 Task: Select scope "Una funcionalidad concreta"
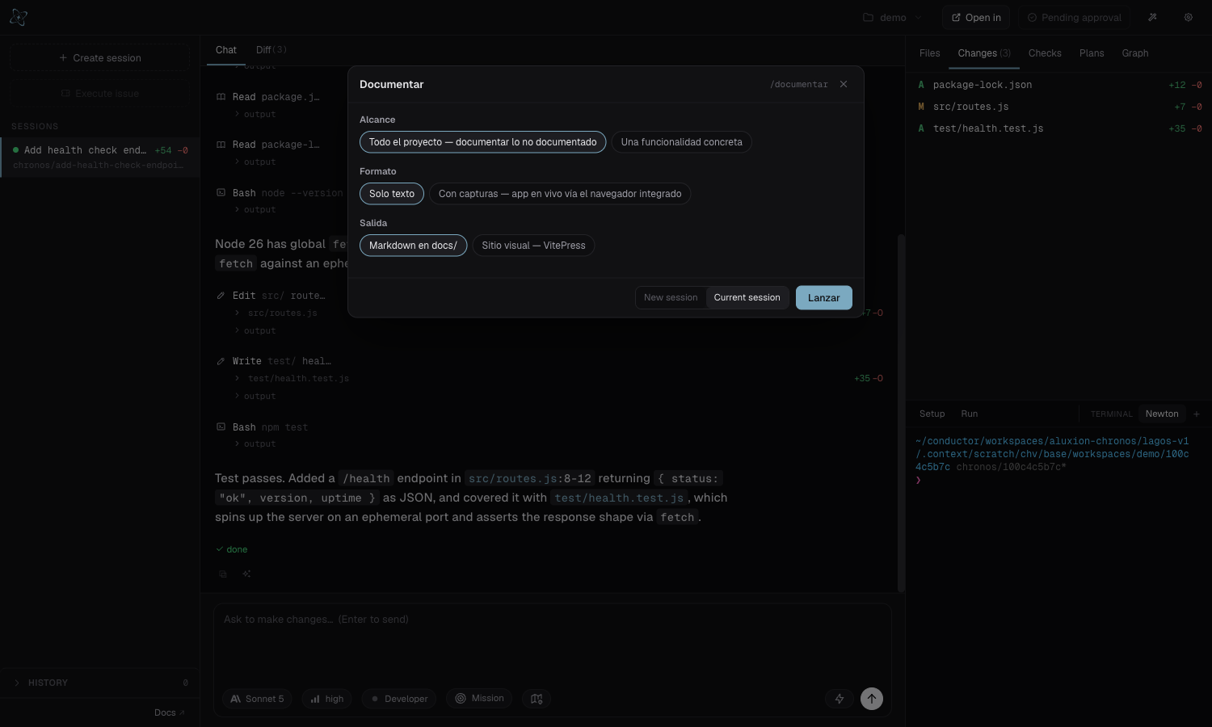pos(681,142)
